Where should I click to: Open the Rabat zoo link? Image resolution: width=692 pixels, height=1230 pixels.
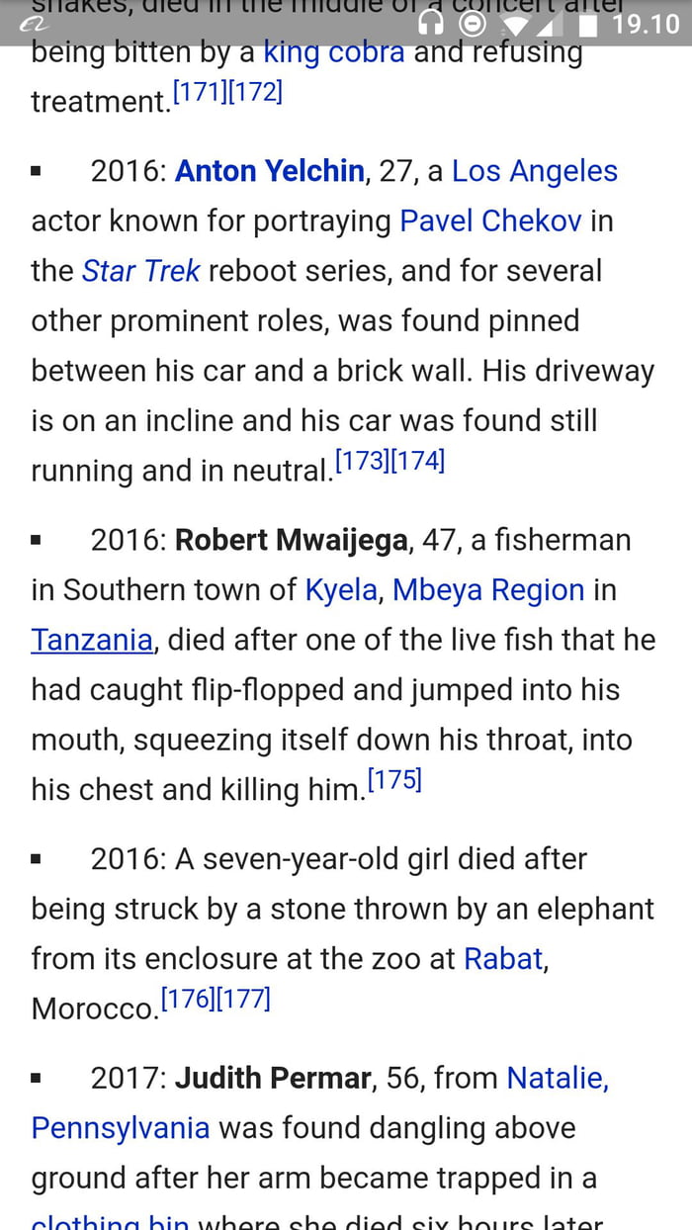[x=503, y=957]
